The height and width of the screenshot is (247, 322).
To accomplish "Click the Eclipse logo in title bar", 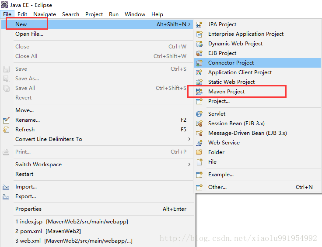I will [x=4, y=5].
